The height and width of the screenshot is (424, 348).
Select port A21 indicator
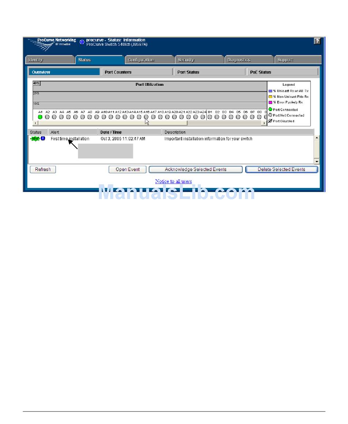click(181, 117)
